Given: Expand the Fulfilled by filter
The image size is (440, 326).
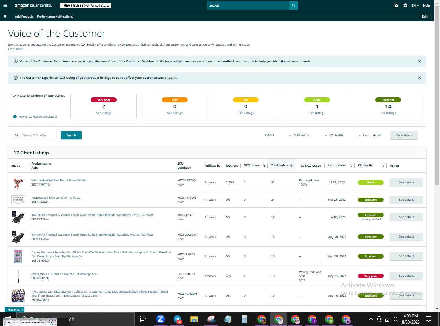Looking at the screenshot, I should point(299,135).
